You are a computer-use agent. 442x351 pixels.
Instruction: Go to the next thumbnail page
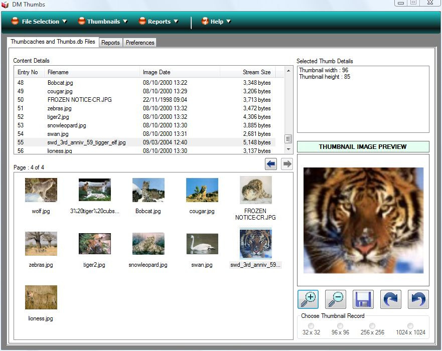(x=287, y=163)
